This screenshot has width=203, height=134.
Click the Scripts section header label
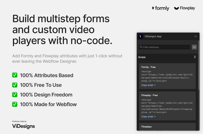[x=142, y=57]
